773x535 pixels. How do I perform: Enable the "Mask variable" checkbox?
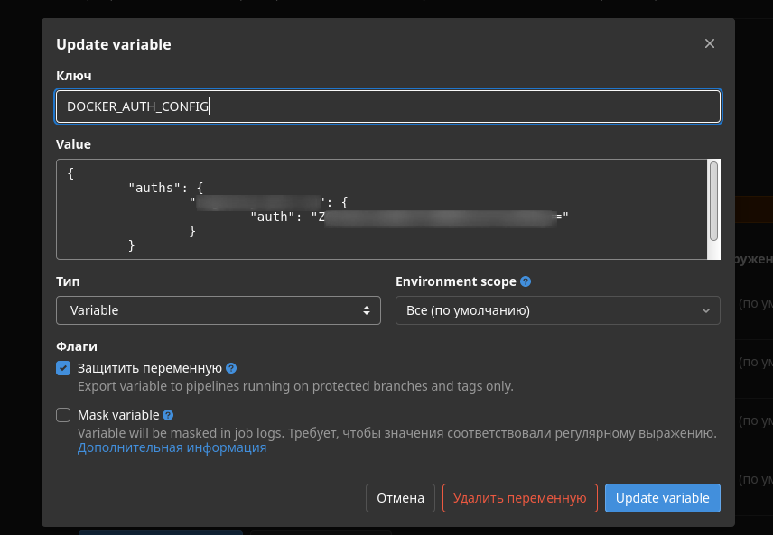point(63,414)
